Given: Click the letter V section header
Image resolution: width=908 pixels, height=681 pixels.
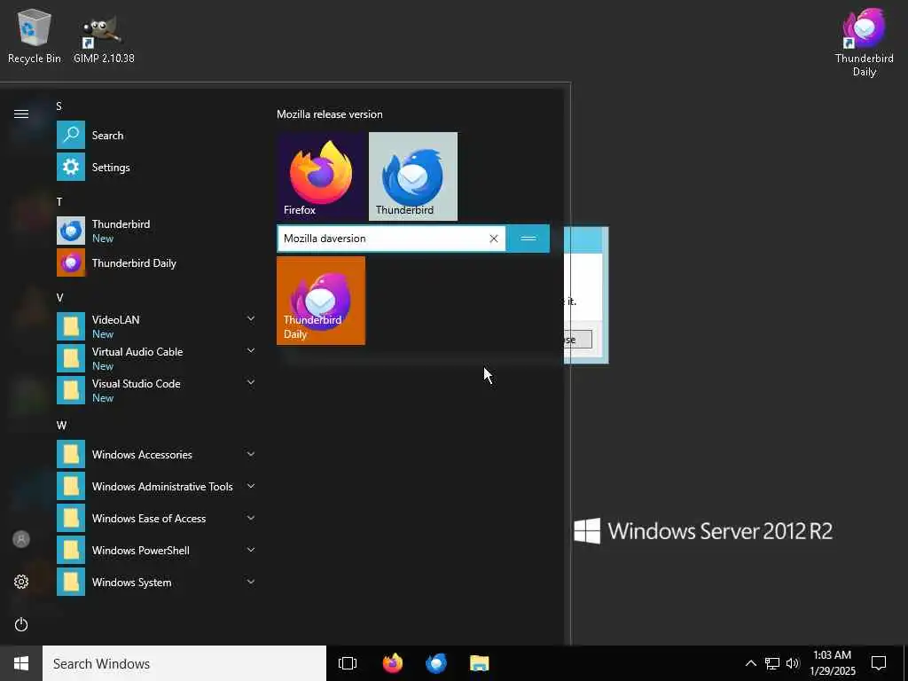Looking at the screenshot, I should (59, 298).
